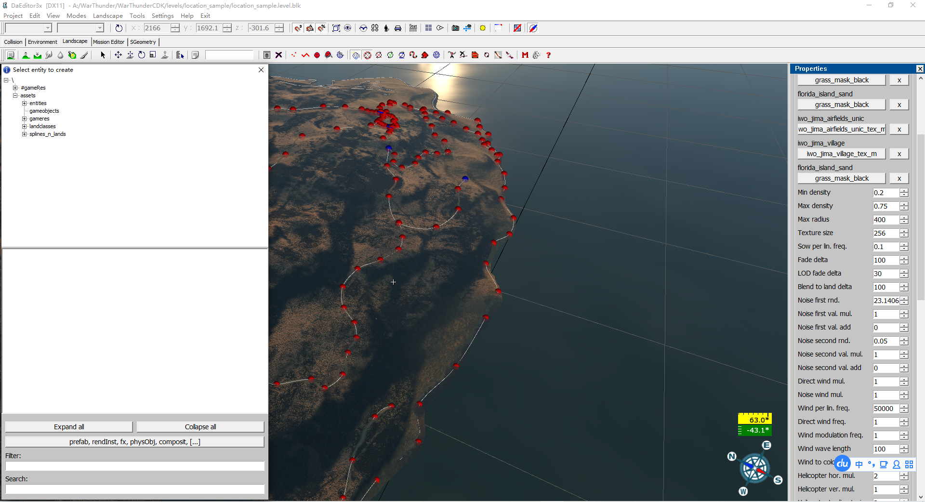Click the camera screenshot icon
This screenshot has height=502, width=925.
pos(455,28)
